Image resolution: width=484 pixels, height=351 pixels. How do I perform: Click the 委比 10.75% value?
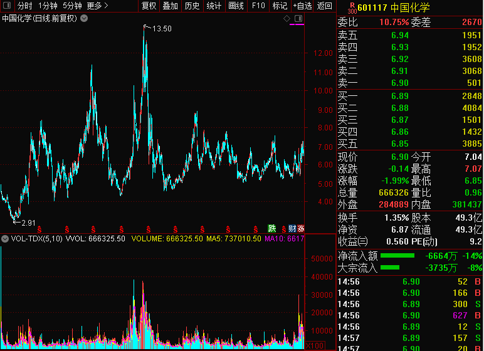[394, 22]
